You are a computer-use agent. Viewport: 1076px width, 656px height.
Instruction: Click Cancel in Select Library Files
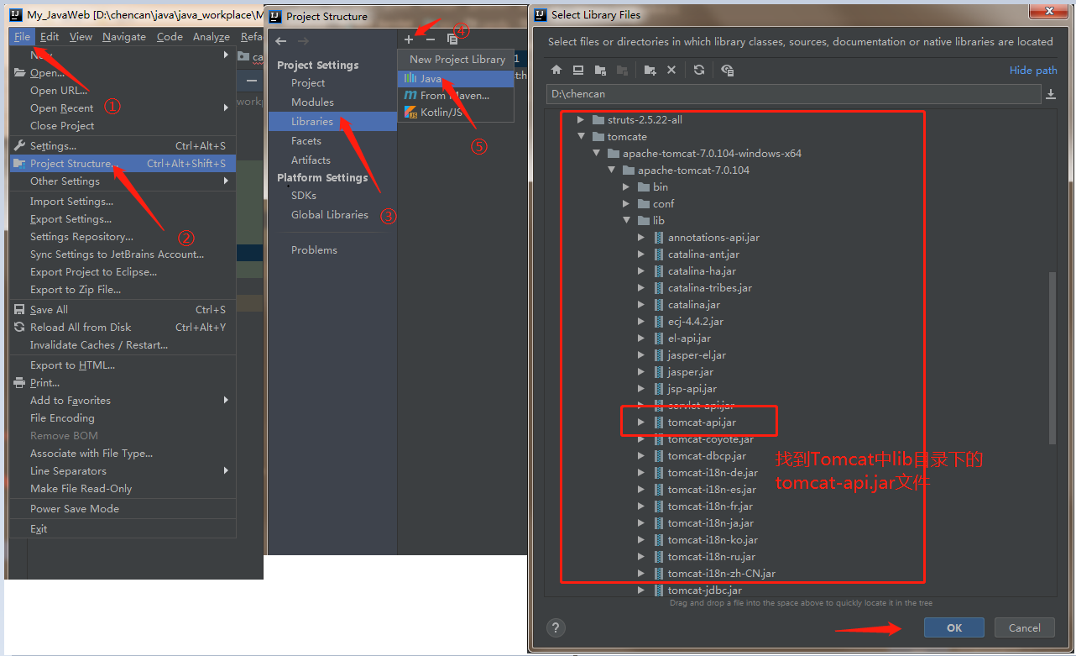click(1024, 627)
